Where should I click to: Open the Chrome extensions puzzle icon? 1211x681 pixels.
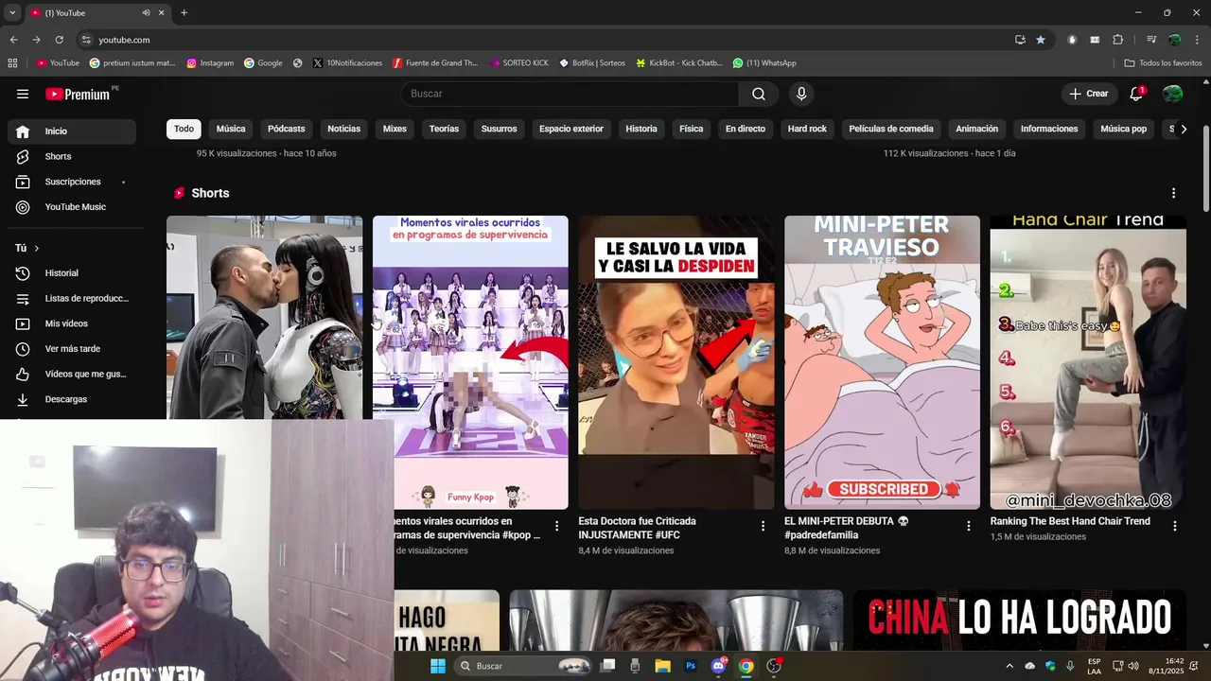click(1117, 40)
